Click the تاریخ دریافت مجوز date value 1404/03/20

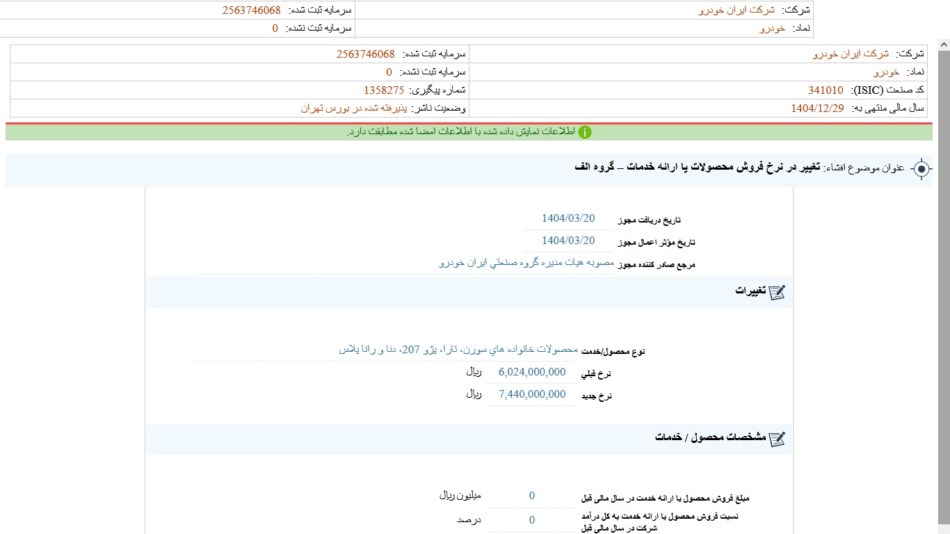(568, 218)
